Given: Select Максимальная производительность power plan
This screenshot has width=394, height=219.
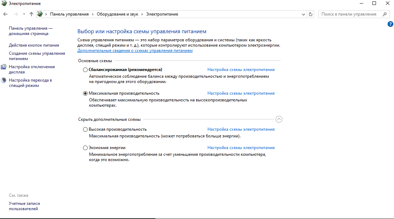Looking at the screenshot, I should (x=86, y=93).
